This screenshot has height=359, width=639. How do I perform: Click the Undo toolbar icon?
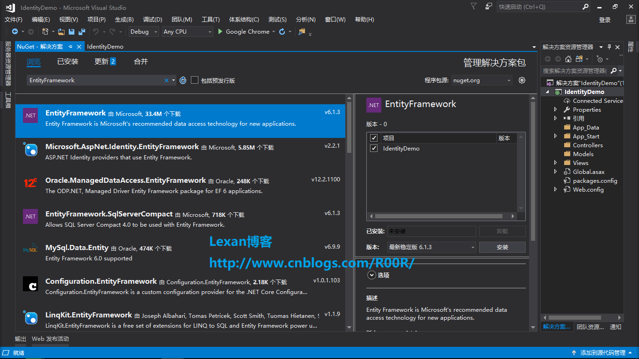coord(96,32)
